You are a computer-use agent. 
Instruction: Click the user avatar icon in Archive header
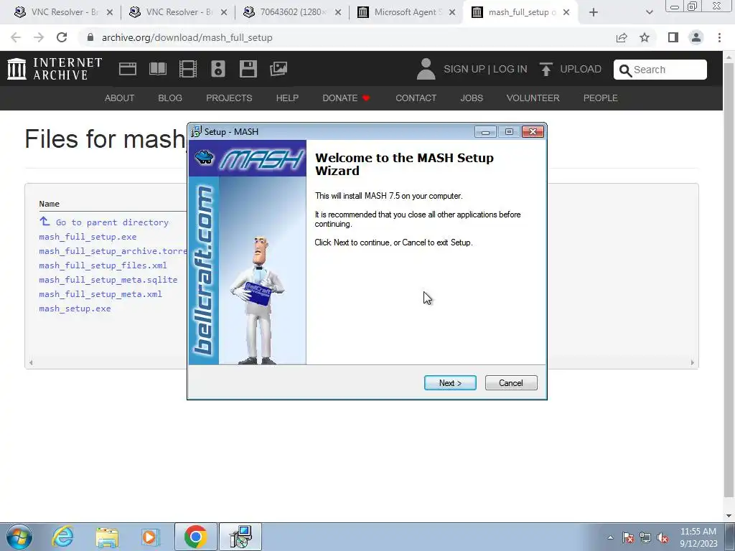[x=426, y=69]
